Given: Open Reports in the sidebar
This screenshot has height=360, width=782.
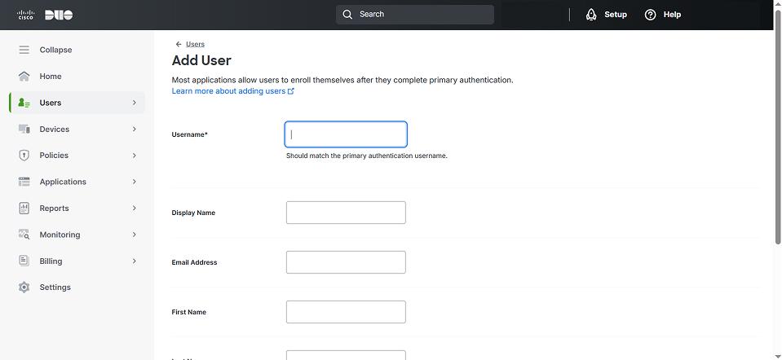Looking at the screenshot, I should tap(55, 209).
